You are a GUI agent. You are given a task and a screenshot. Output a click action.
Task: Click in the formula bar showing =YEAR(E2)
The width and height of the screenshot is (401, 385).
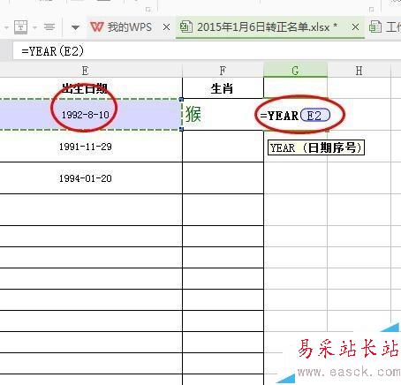(207, 51)
